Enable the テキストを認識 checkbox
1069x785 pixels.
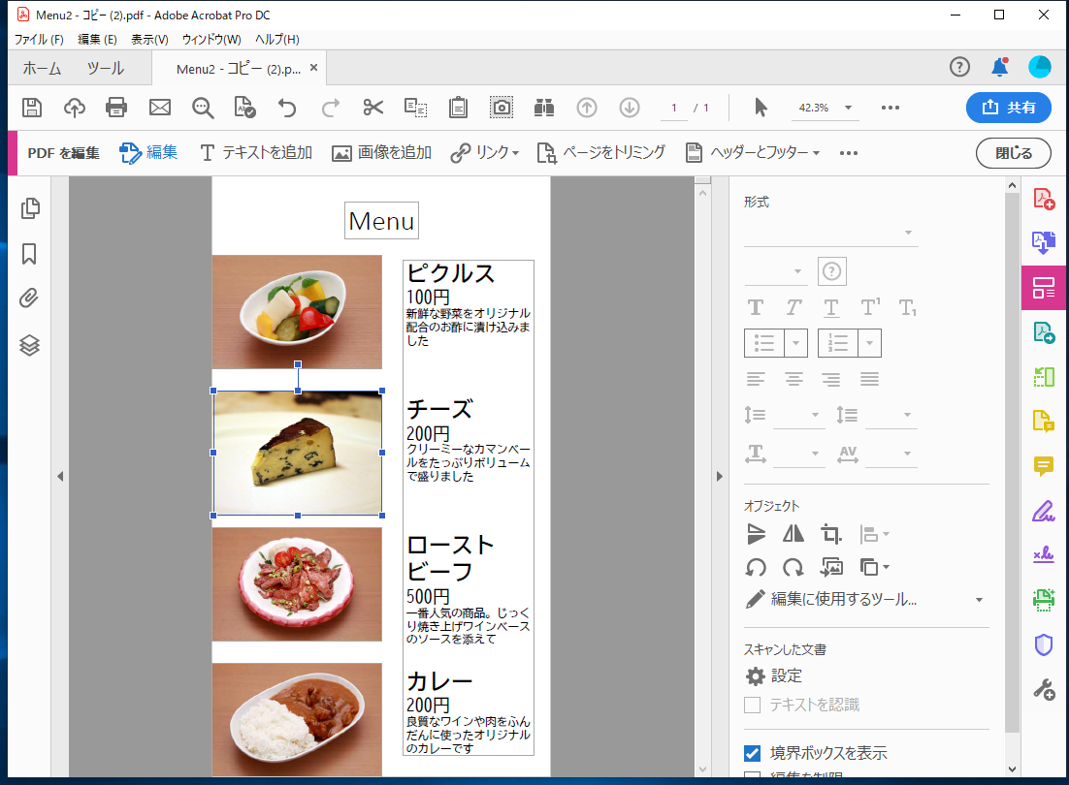tap(752, 705)
